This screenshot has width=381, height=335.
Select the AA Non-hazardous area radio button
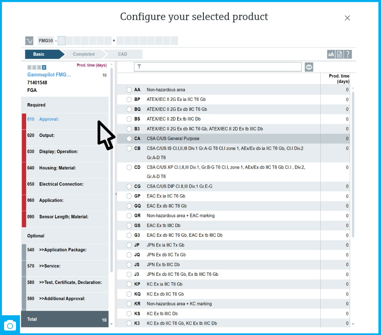point(129,90)
